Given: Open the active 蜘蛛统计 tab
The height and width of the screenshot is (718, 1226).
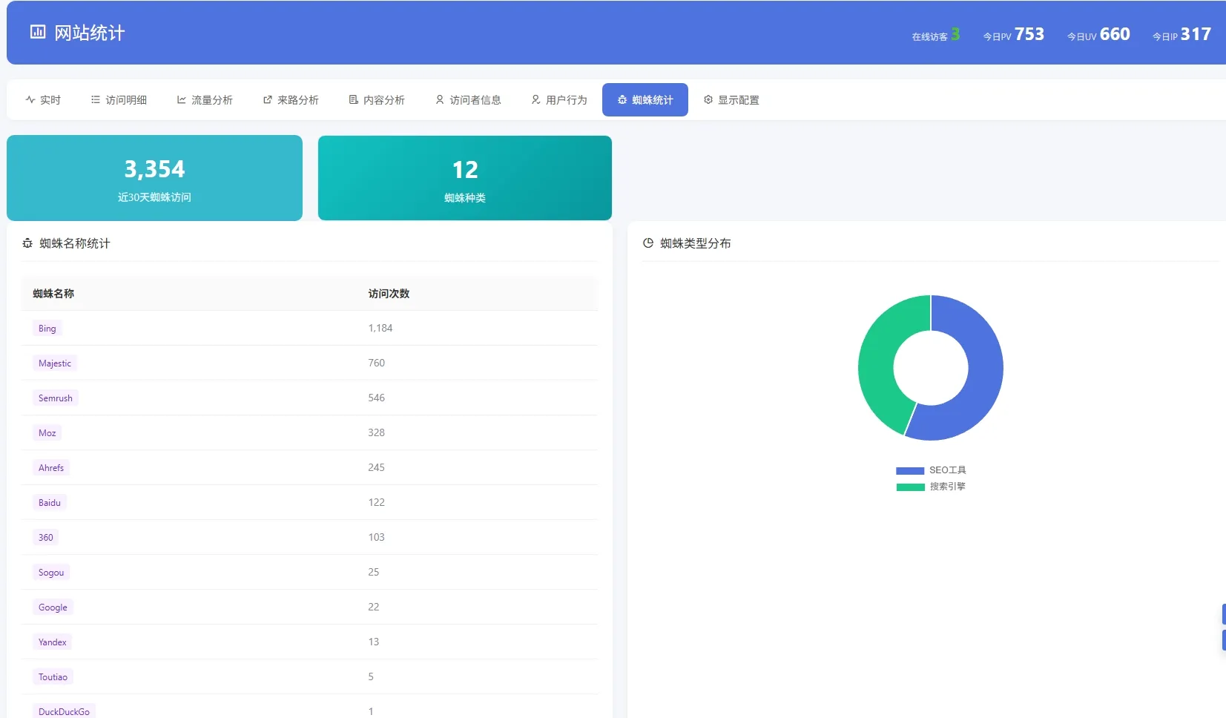Looking at the screenshot, I should (645, 99).
